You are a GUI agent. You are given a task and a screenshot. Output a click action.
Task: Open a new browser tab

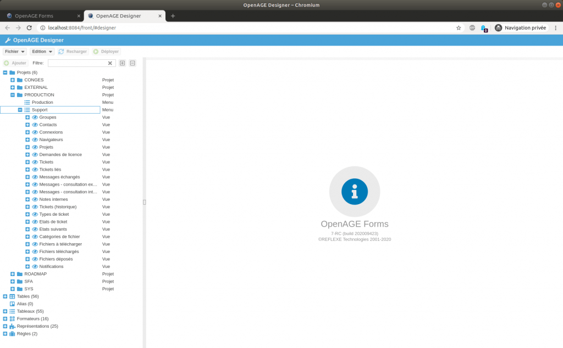click(x=173, y=16)
